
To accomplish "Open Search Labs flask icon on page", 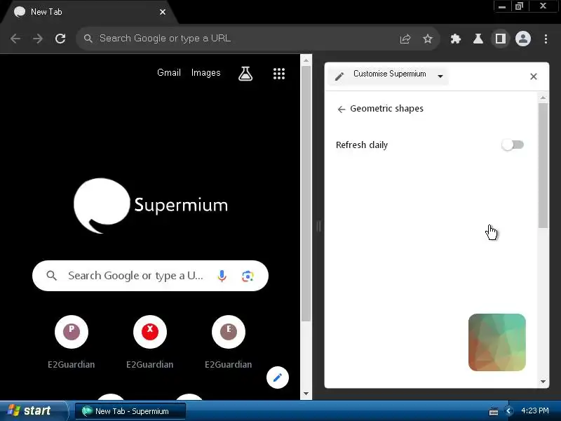I will pos(245,74).
